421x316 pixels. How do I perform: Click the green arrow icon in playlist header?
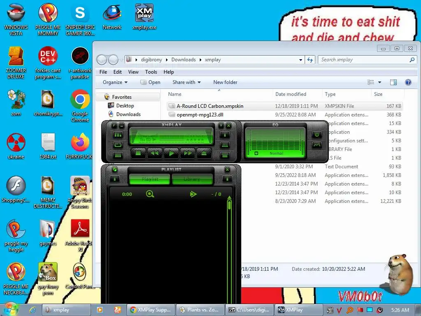click(193, 194)
